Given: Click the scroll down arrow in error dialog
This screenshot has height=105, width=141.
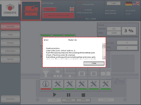Looking at the screenshot, I should pyautogui.click(x=104, y=58).
